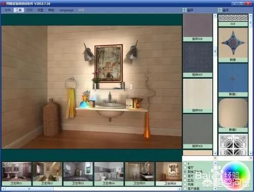Select the last radio button 客户原图
254x192 pixels.
[185, 188]
